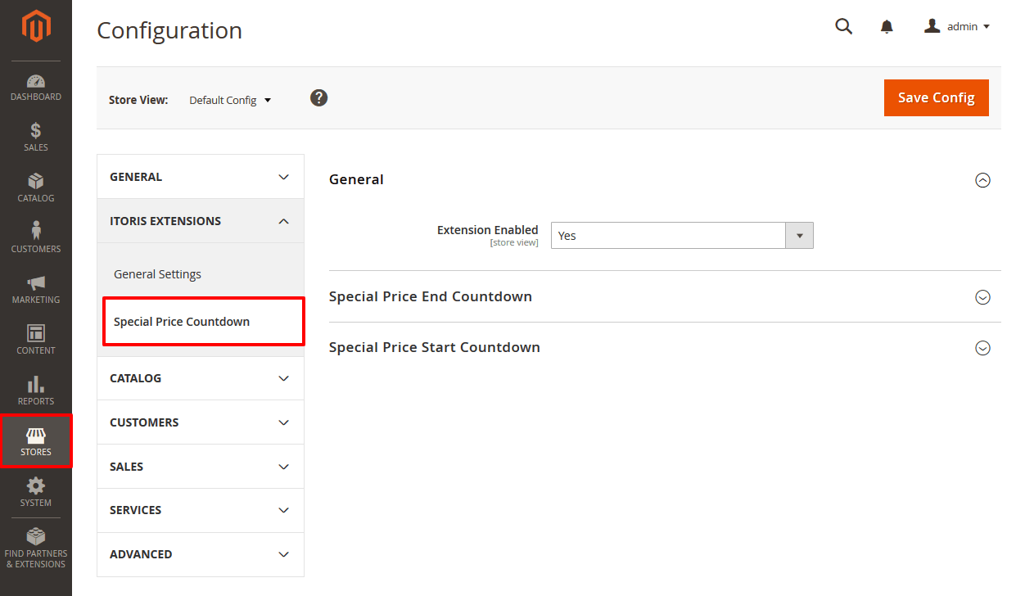Image resolution: width=1025 pixels, height=596 pixels.
Task: Select the Catalog sidebar icon
Action: [35, 188]
